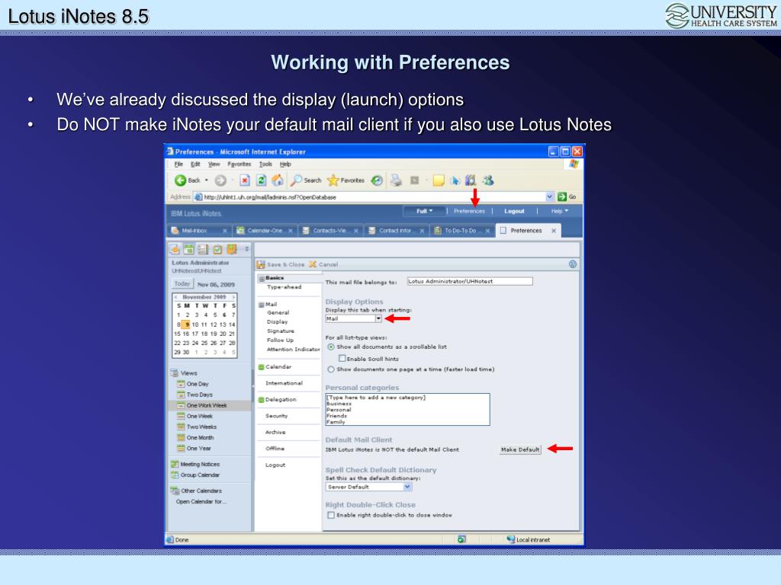Open the Security preferences page
The height and width of the screenshot is (585, 781).
276,416
